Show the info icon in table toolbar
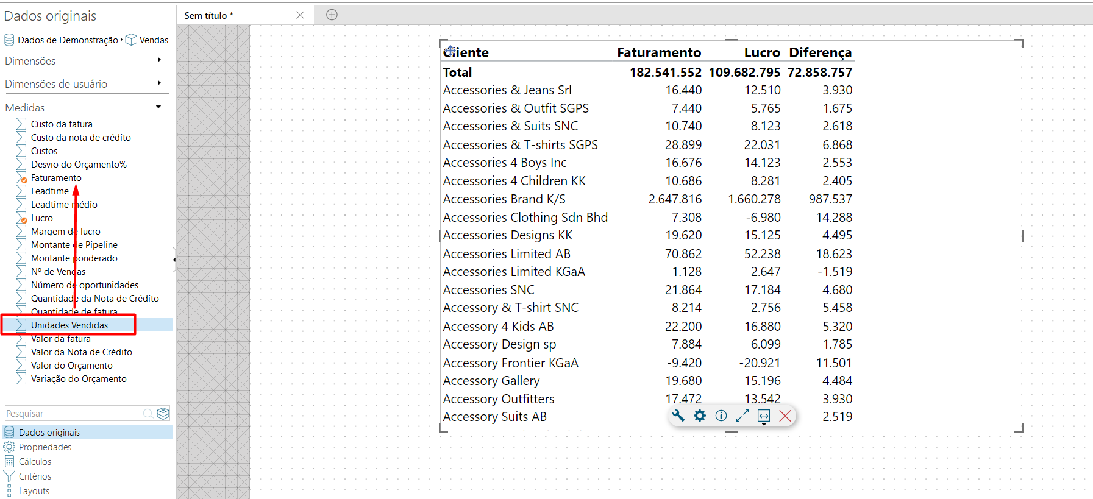 (721, 416)
